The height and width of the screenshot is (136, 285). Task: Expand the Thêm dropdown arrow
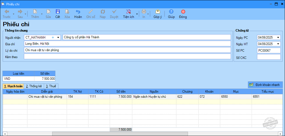[42, 14]
